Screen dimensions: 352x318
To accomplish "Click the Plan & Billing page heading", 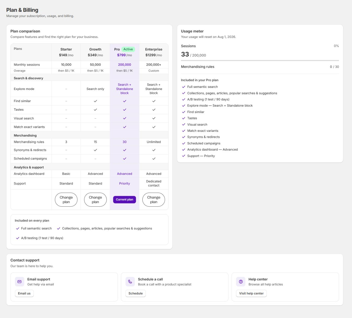I will (22, 10).
